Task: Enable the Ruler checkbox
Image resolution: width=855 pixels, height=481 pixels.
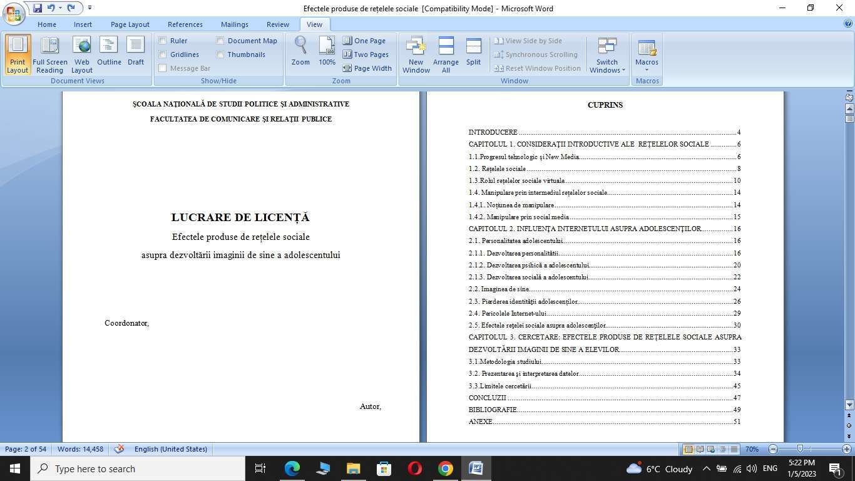Action: [x=163, y=41]
